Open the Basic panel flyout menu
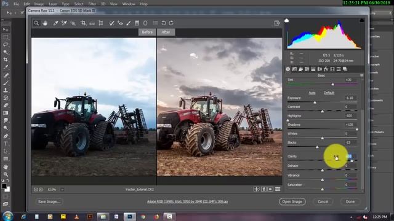The width and height of the screenshot is (394, 221). [x=361, y=76]
